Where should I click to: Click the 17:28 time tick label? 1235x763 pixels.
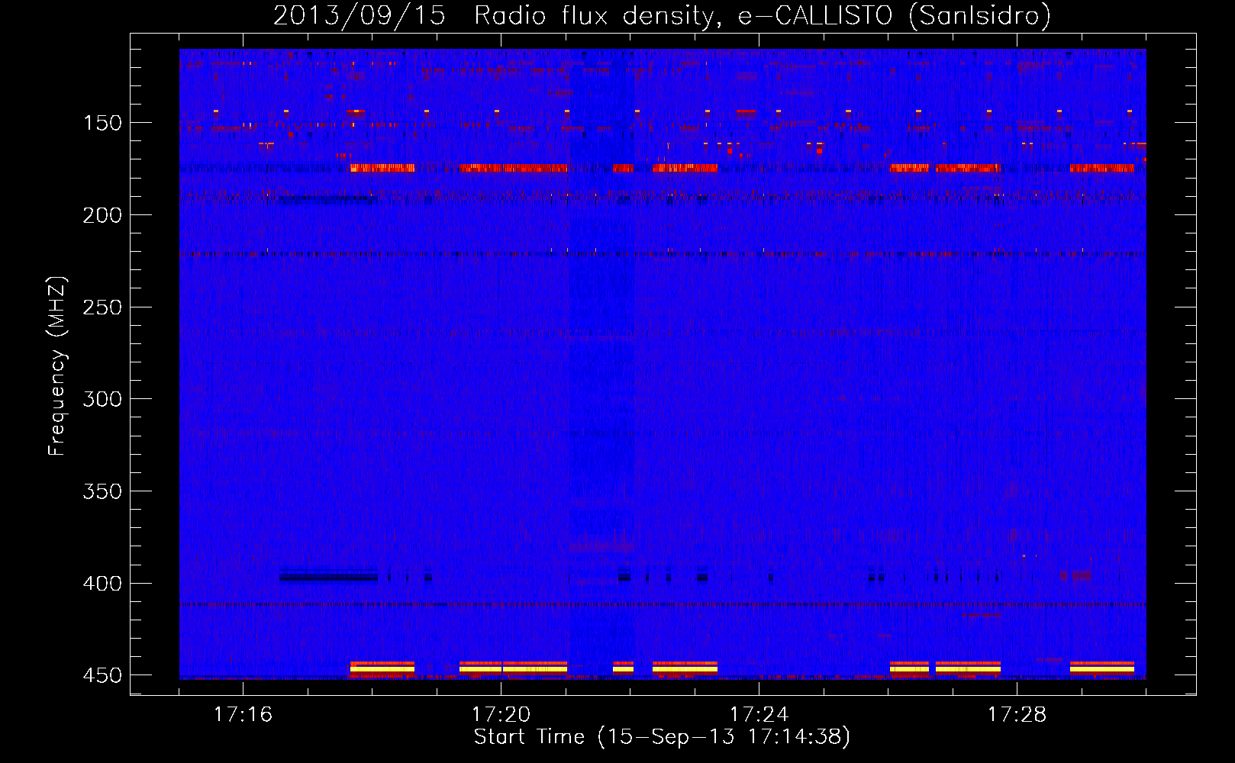pyautogui.click(x=1017, y=714)
